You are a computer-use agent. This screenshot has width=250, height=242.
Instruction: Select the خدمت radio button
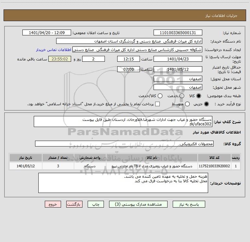pos(182,96)
